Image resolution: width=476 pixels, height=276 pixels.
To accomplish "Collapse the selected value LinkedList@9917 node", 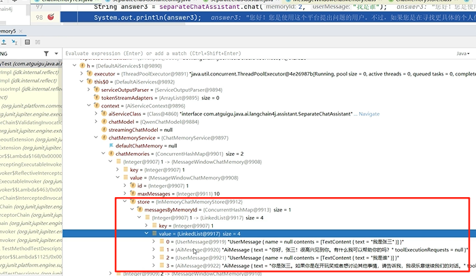I will [x=147, y=233].
